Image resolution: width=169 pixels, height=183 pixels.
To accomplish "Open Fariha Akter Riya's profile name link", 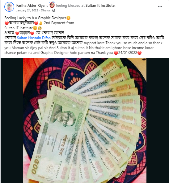I will (x=30, y=6).
